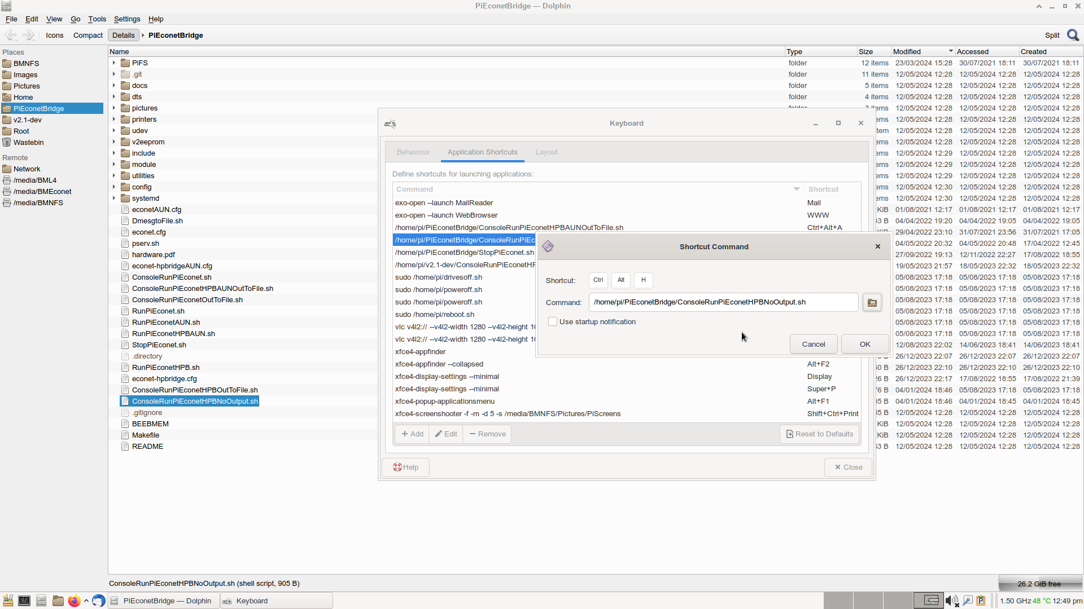Click the muted volume icon in system tray
The width and height of the screenshot is (1084, 609).
(951, 601)
